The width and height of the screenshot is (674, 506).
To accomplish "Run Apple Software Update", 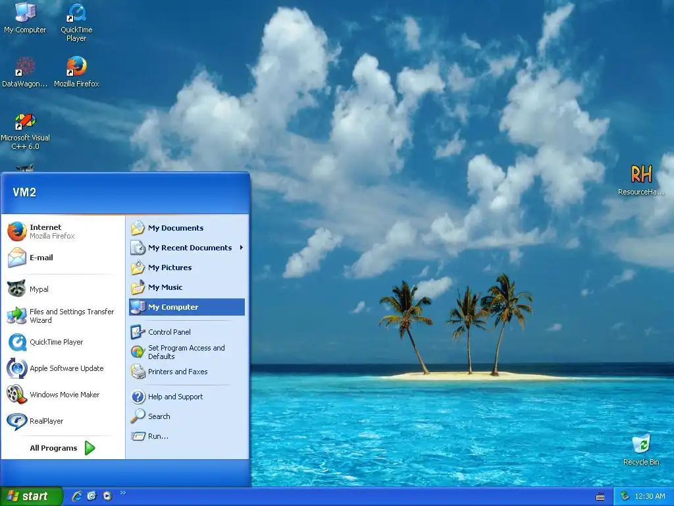I will pyautogui.click(x=63, y=368).
